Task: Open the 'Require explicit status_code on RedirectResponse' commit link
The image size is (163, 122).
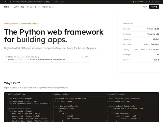Action: pos(31,2)
